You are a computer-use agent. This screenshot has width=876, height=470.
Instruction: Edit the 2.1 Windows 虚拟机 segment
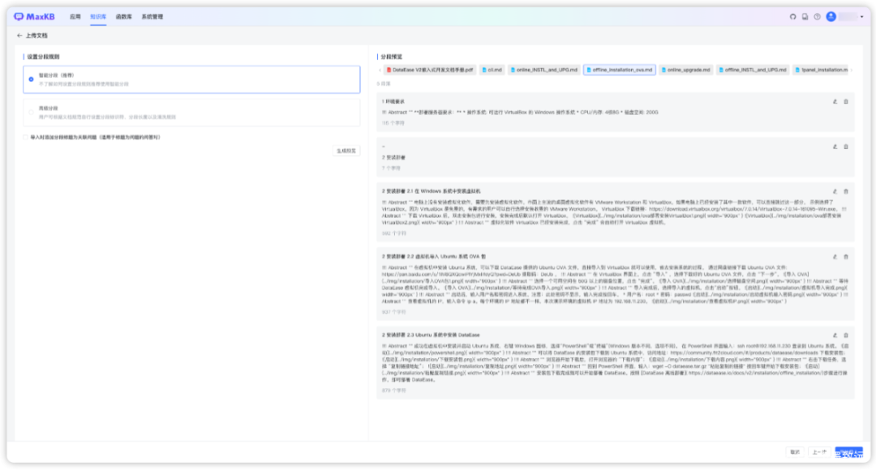click(x=835, y=191)
